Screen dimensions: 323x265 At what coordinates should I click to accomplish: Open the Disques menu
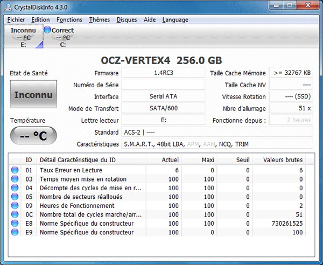click(x=127, y=20)
